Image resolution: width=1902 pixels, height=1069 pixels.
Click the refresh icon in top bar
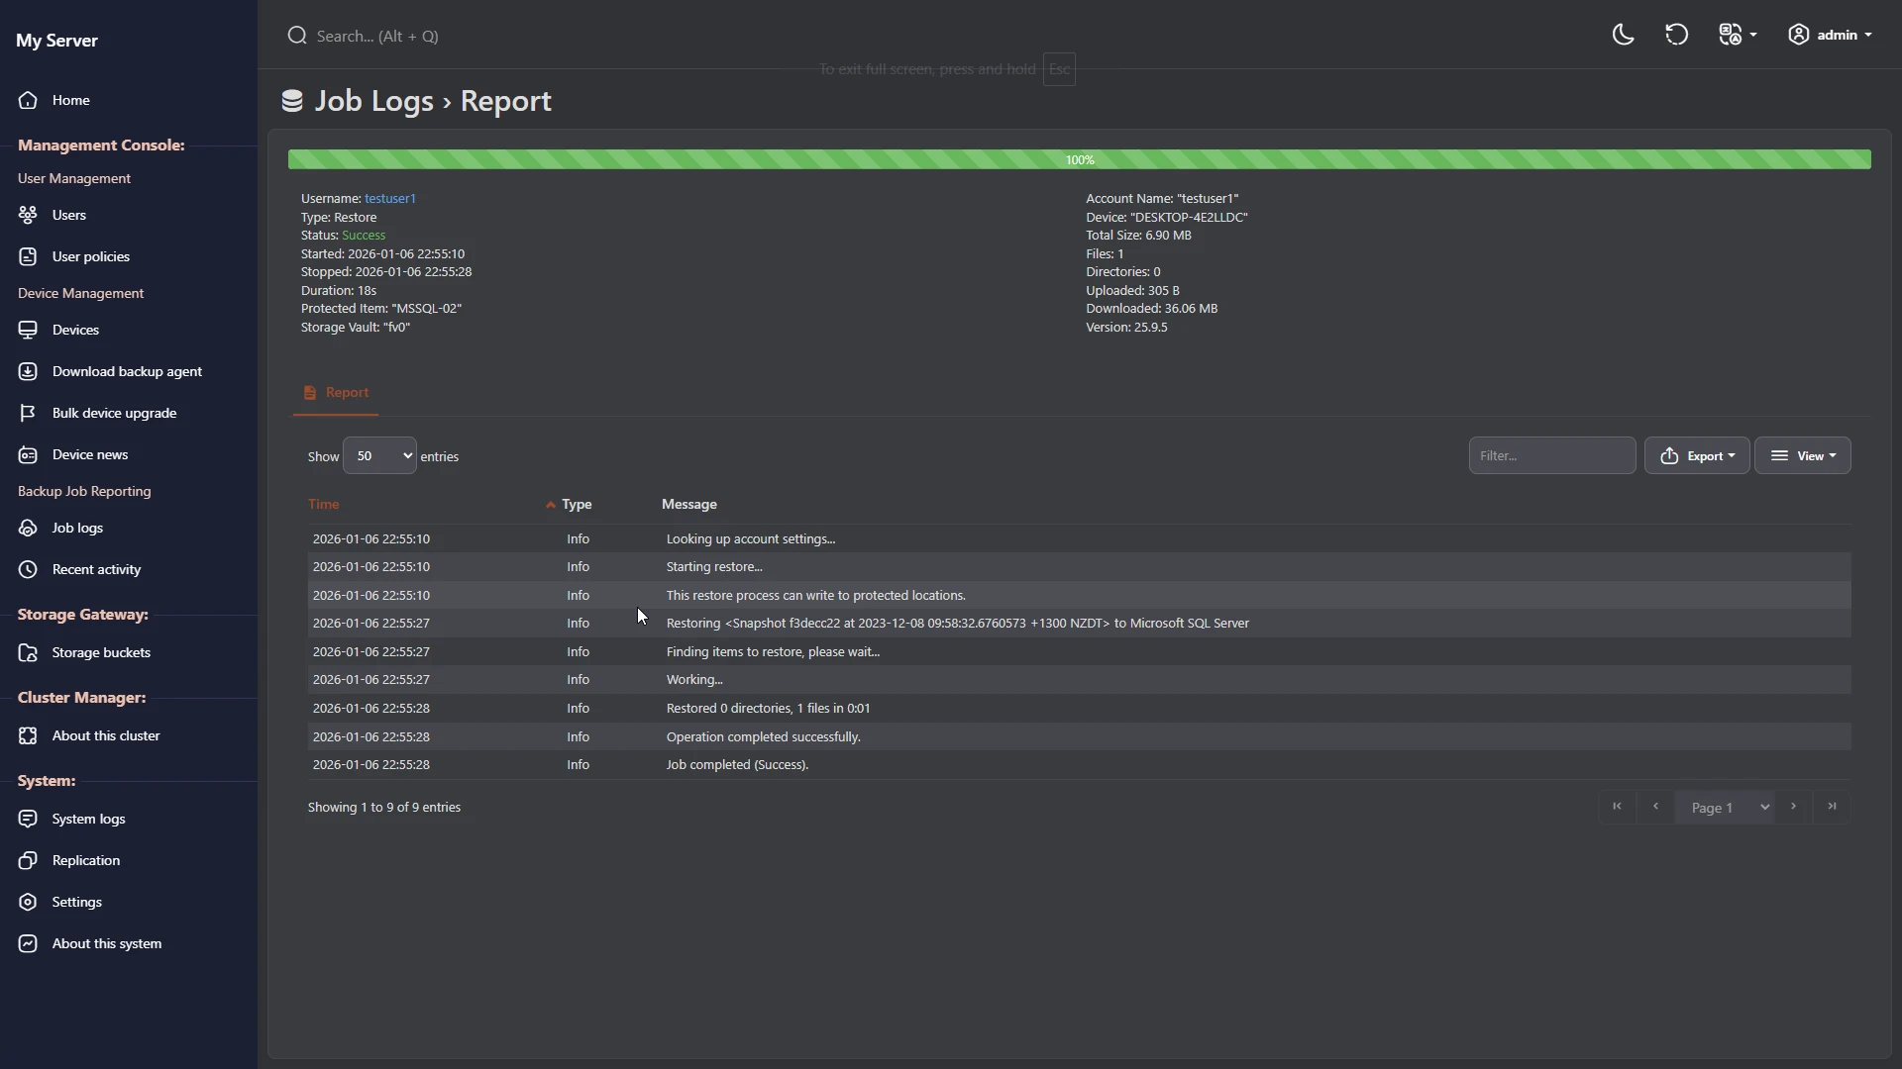1676,35
